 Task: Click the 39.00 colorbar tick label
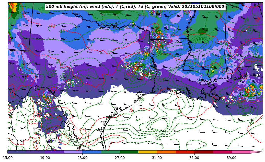coord(232,158)
